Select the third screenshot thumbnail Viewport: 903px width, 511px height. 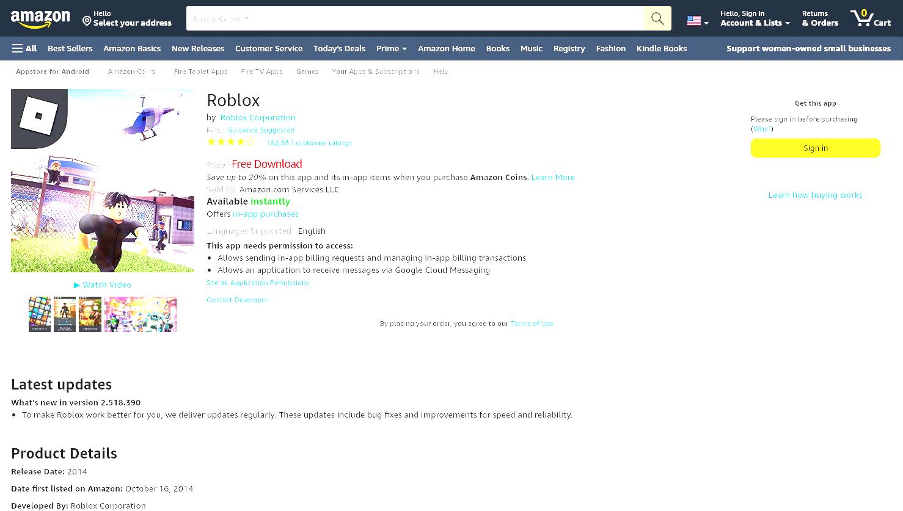click(x=90, y=314)
